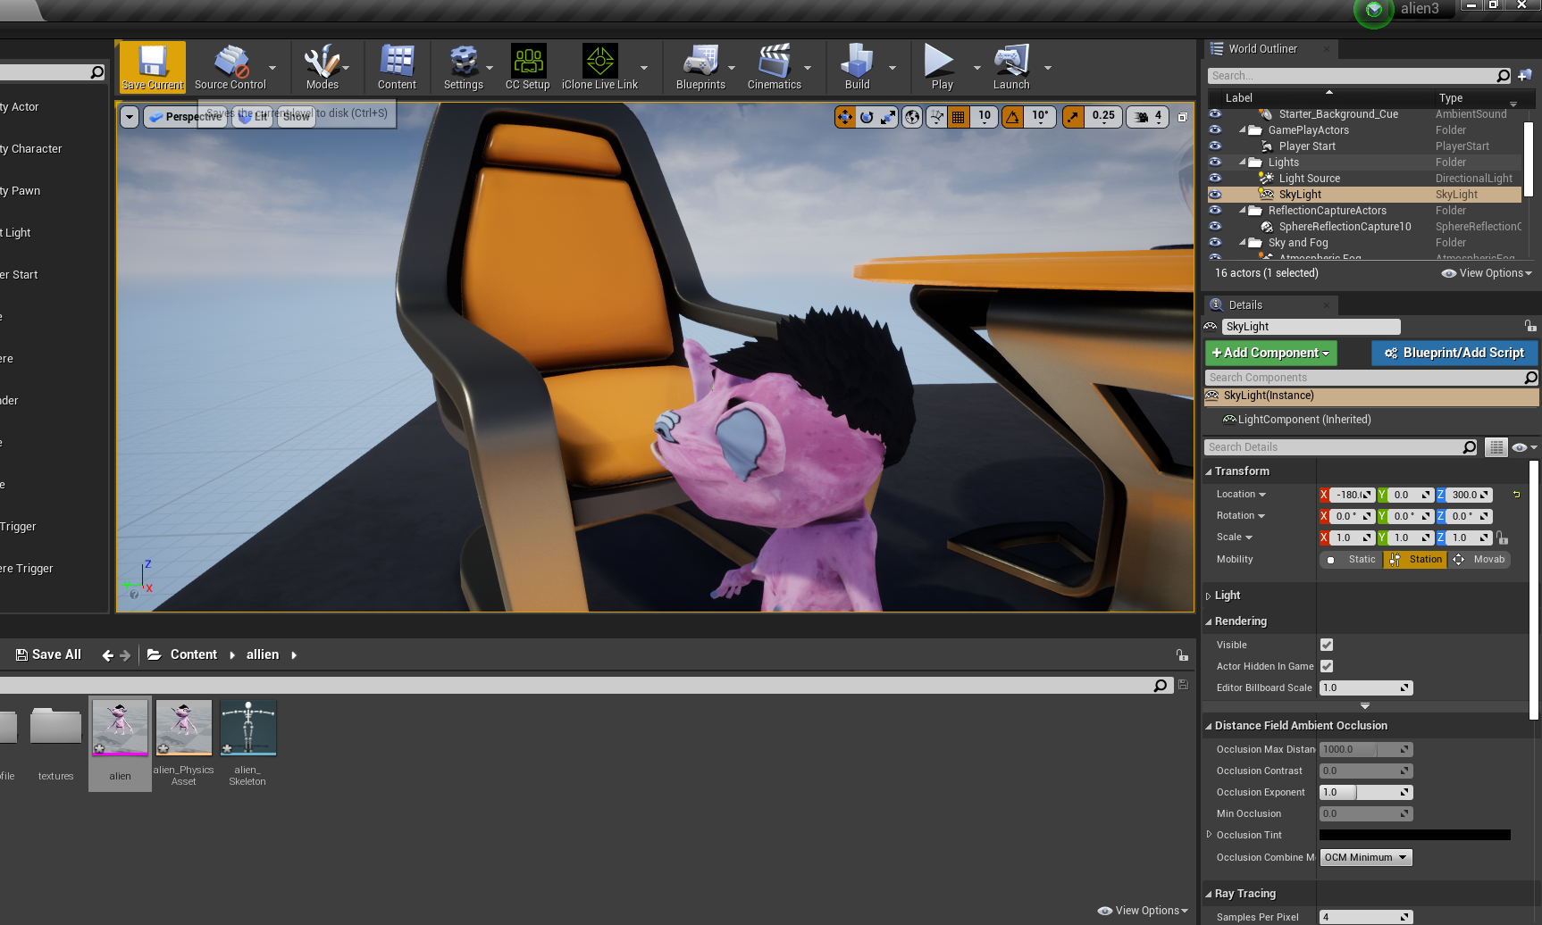Toggle scale snapping arrow icon
Viewport: 1542px width, 925px height.
point(1073,117)
